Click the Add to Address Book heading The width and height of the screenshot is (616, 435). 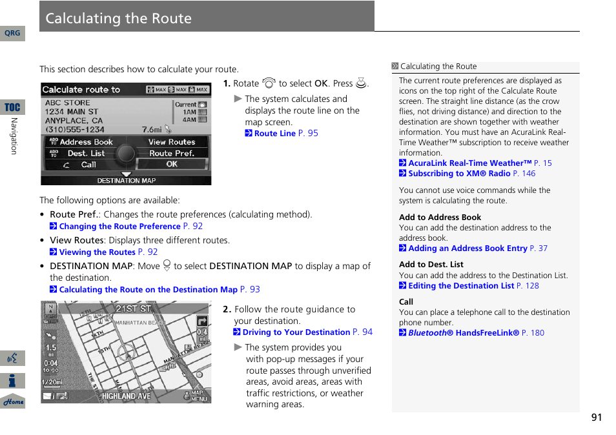coord(440,217)
